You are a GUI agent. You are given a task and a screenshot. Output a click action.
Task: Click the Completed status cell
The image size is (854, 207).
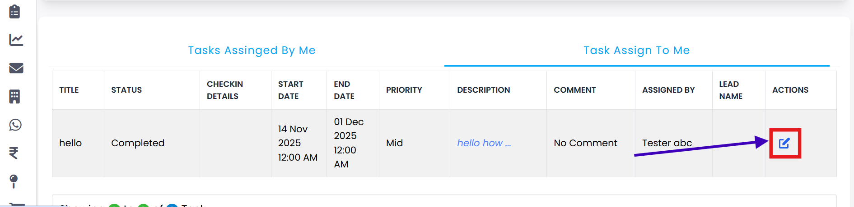click(x=138, y=143)
